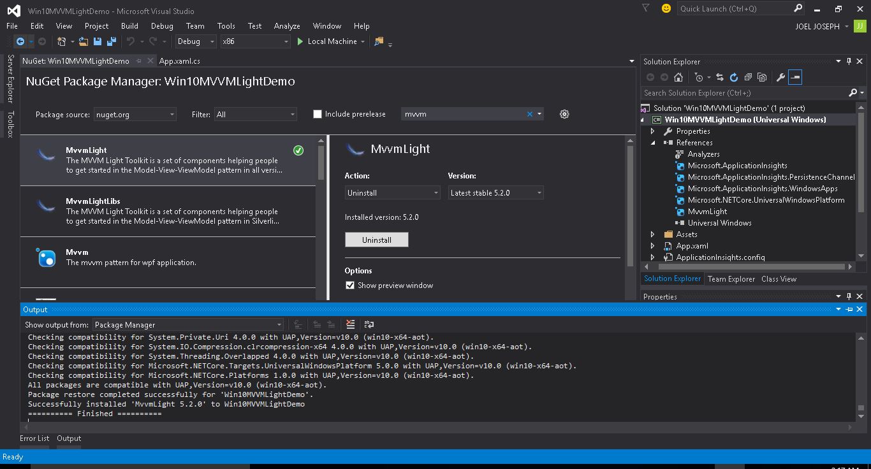Click the Collapse All icon in Solution Explorer

coord(748,77)
